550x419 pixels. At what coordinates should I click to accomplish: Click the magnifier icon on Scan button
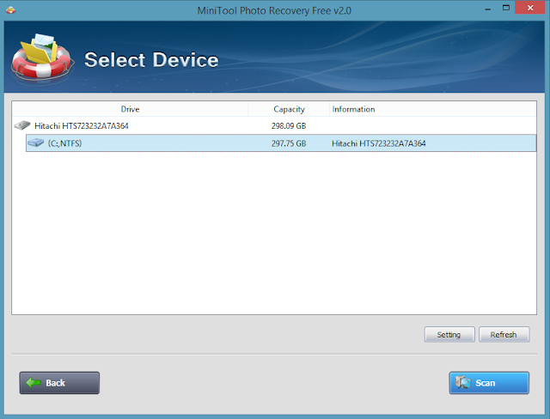click(x=463, y=382)
